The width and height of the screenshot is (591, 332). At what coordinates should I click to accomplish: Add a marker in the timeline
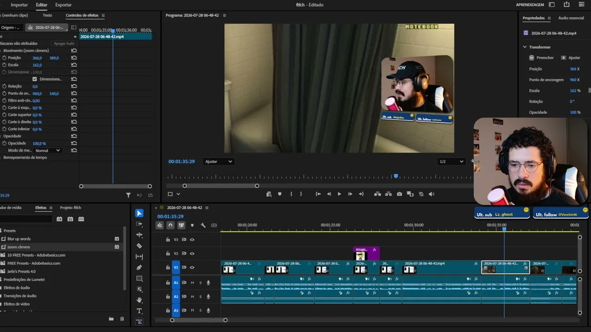coord(192,225)
